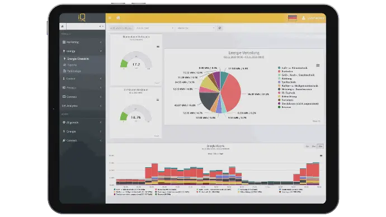Click the date range button in filter bar
The width and height of the screenshot is (386, 217).
click(x=121, y=28)
